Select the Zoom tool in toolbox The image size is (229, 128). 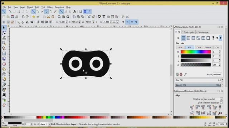[4, 43]
